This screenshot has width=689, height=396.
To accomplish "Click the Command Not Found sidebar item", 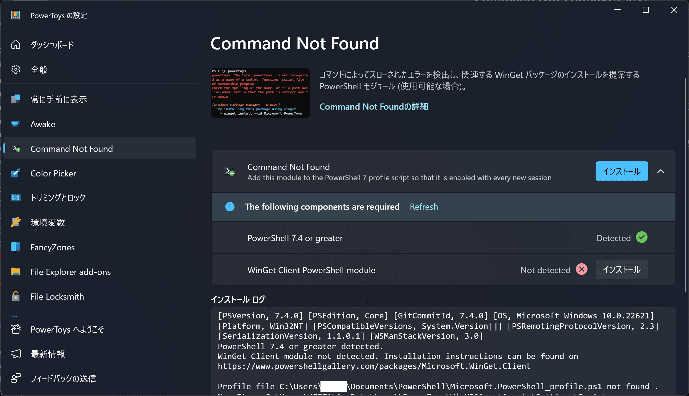I will coord(100,149).
